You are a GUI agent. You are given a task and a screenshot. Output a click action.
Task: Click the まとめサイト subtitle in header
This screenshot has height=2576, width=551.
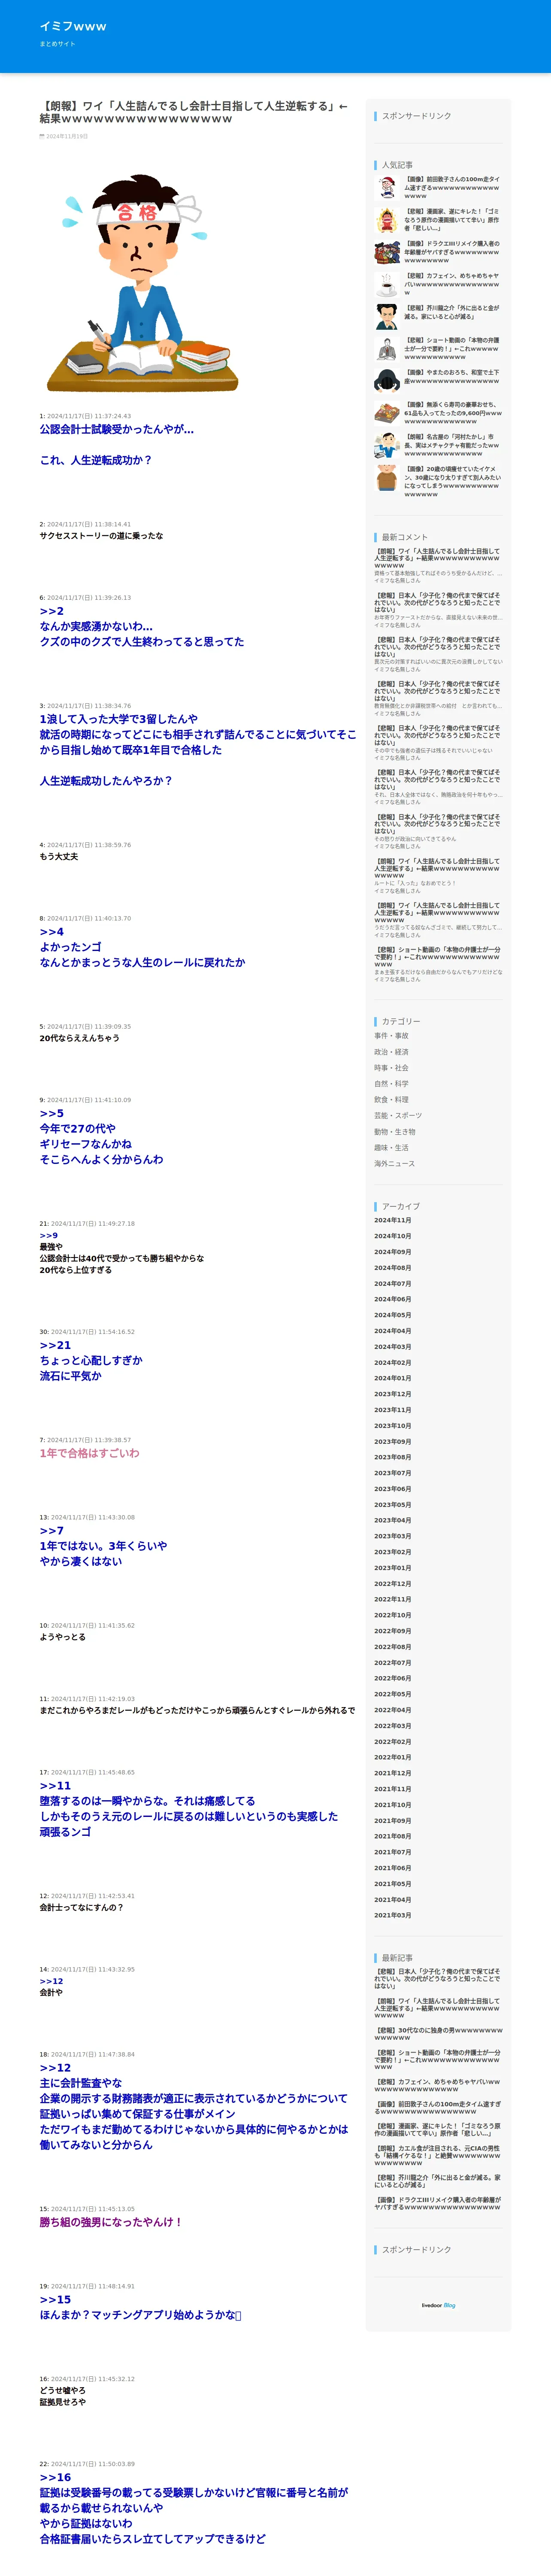pyautogui.click(x=57, y=44)
